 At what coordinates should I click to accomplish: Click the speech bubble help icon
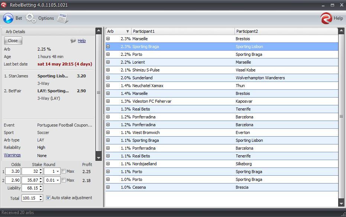tap(73, 41)
